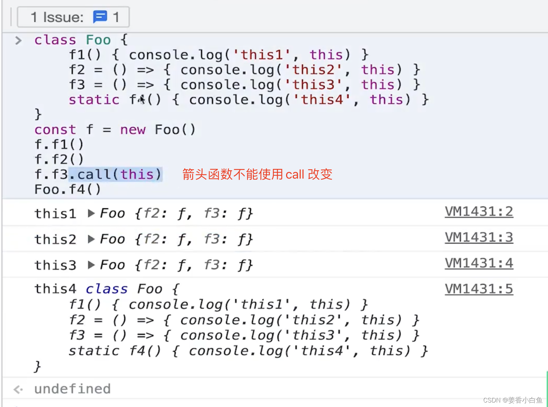Expand the this2 Foo object

pos(91,239)
